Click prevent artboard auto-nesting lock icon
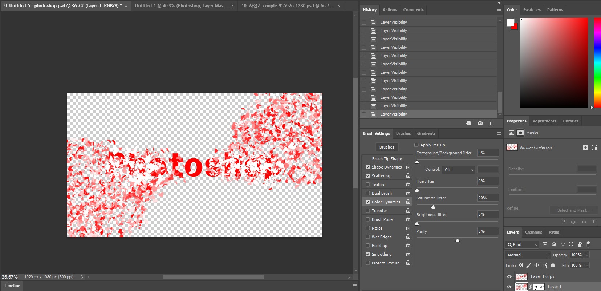 click(x=544, y=266)
